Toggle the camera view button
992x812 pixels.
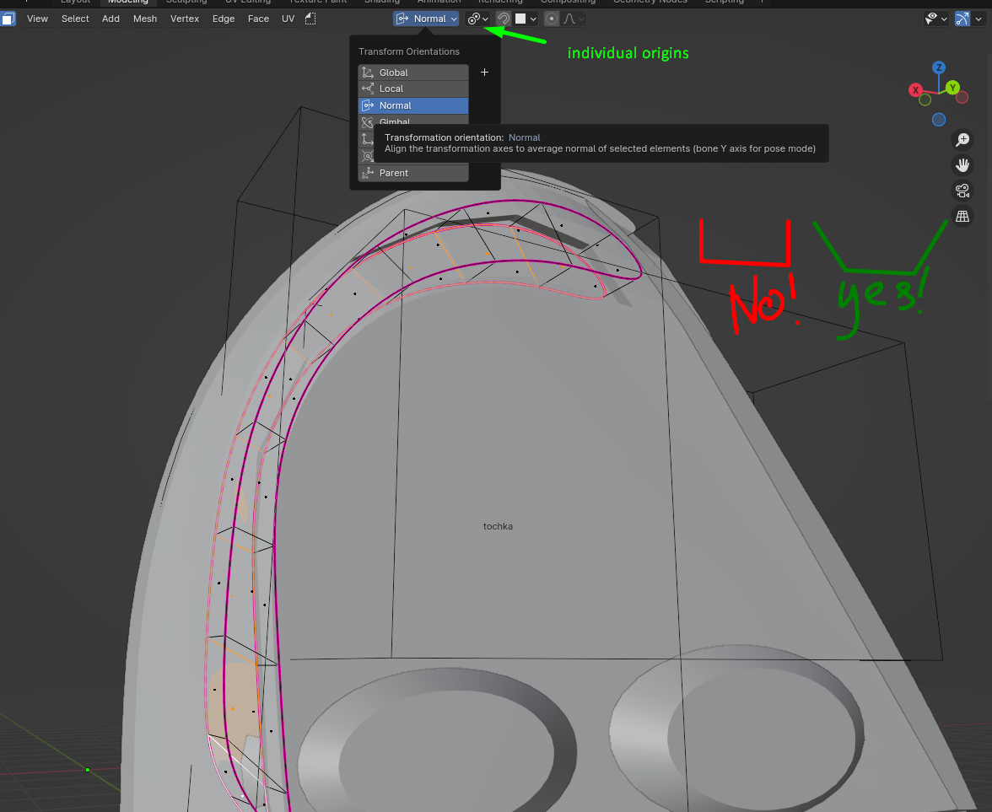point(962,191)
